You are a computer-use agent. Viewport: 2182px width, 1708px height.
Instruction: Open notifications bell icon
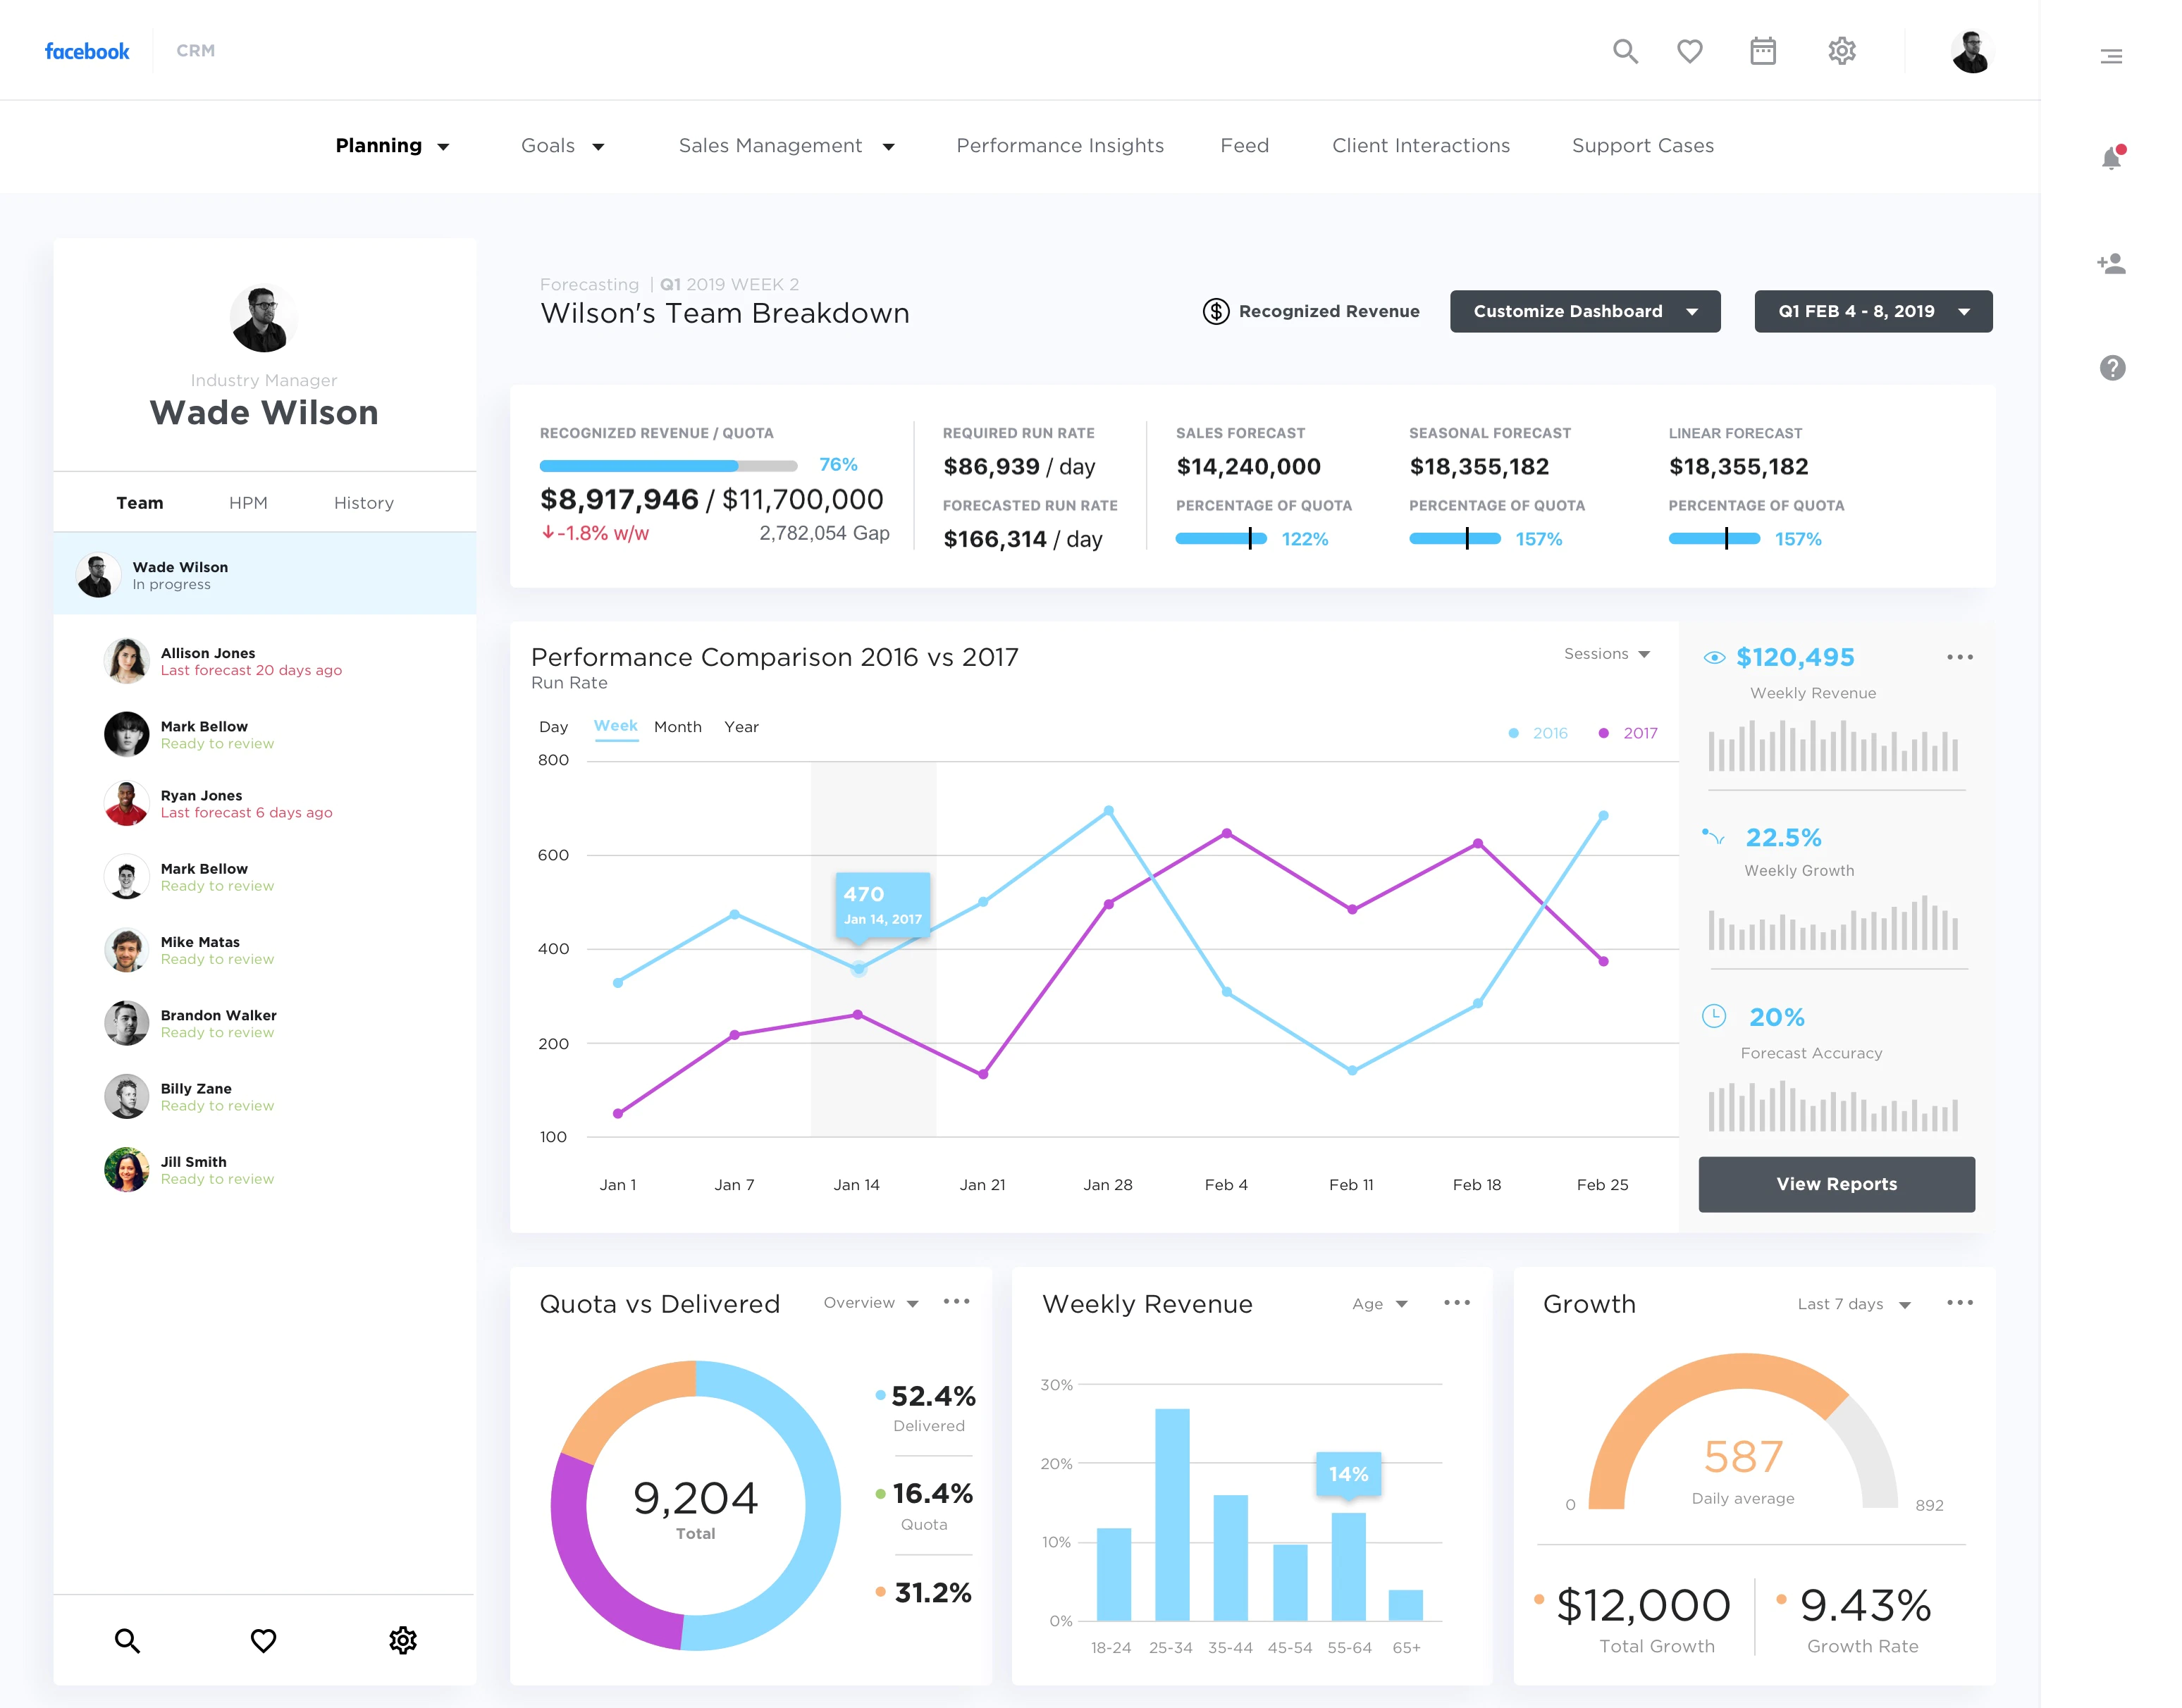click(x=2112, y=157)
